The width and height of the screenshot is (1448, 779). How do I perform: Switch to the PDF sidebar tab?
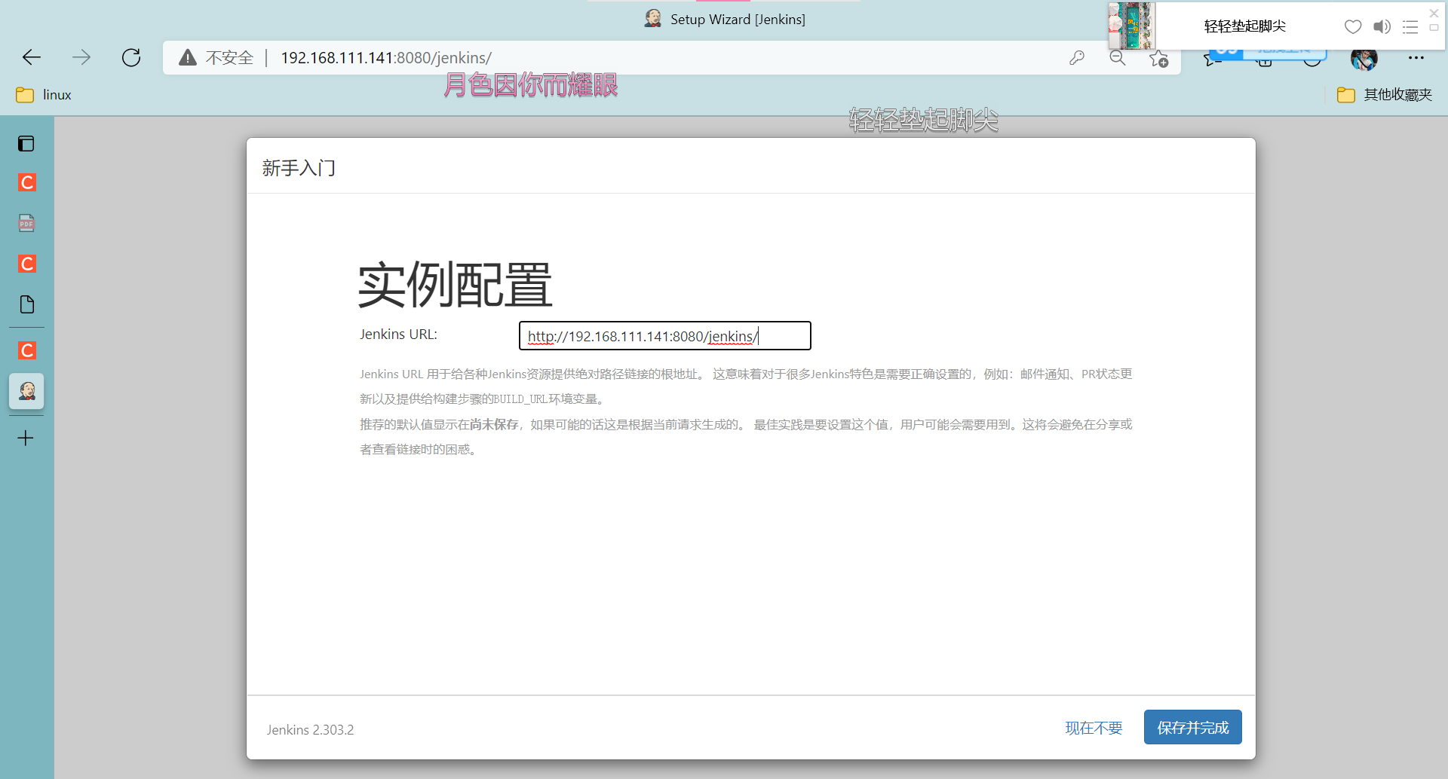pyautogui.click(x=26, y=223)
